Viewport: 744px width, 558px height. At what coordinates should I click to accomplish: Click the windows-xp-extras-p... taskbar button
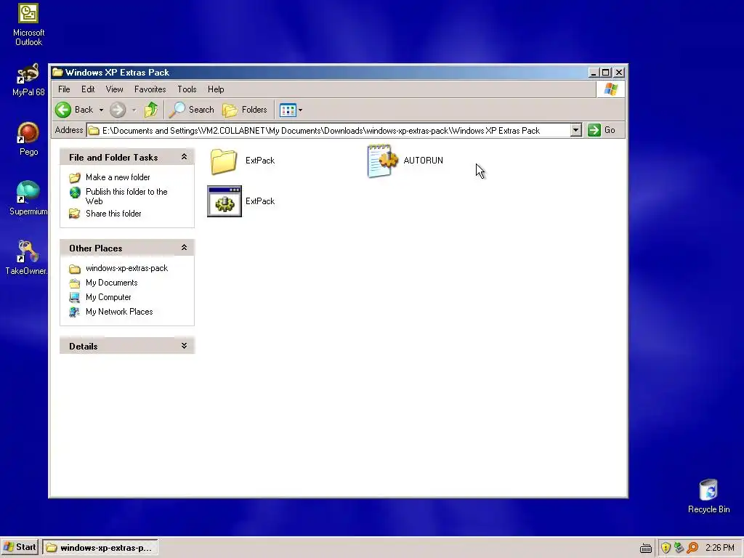tap(100, 548)
